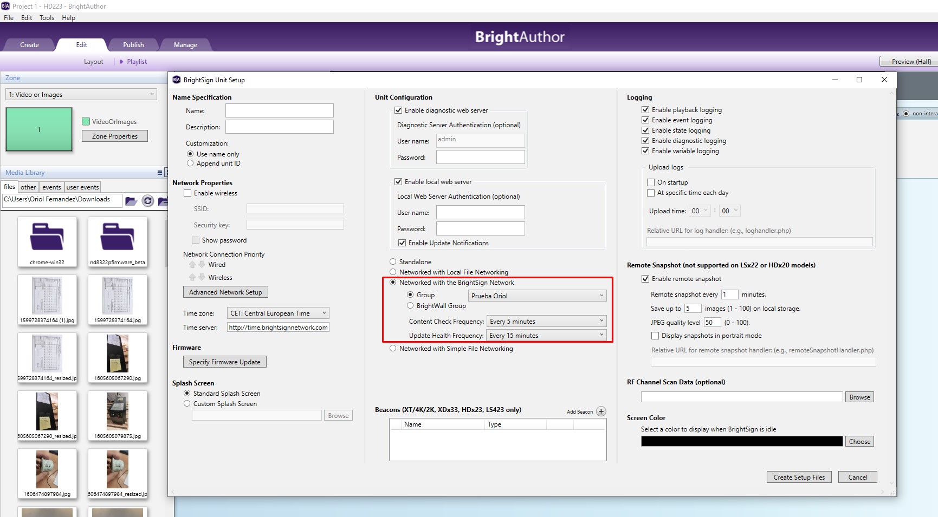Screen dimensions: 938x517
Task: Click the browse folder icon in Media Library
Action: (131, 201)
